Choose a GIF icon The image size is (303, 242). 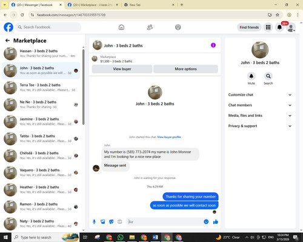120,222
